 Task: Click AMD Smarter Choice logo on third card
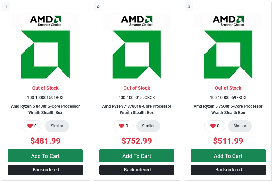click(x=228, y=21)
